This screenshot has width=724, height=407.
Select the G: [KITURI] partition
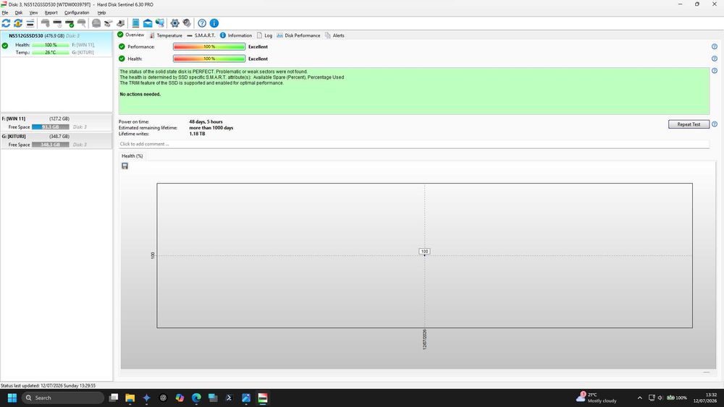56,140
